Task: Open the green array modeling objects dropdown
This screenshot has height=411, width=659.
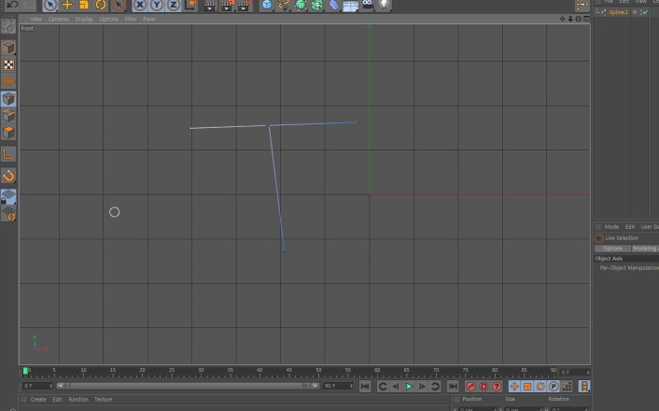Action: pyautogui.click(x=317, y=5)
